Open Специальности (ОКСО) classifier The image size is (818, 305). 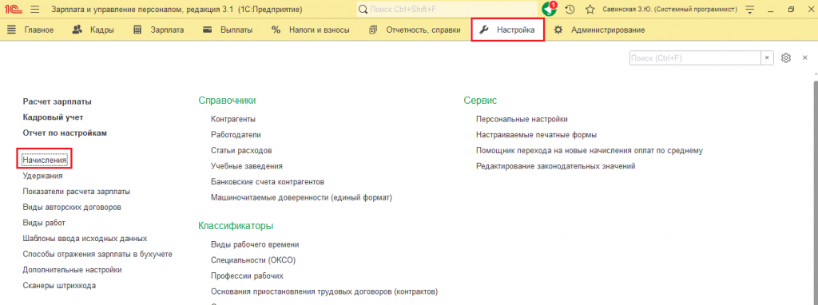click(x=252, y=259)
